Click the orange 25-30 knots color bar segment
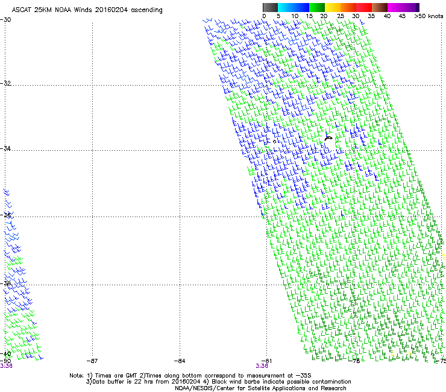 (x=348, y=7)
